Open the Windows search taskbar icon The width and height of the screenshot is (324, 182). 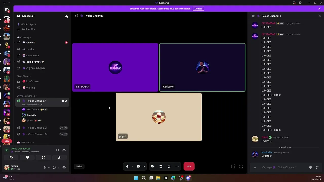pyautogui.click(x=144, y=178)
